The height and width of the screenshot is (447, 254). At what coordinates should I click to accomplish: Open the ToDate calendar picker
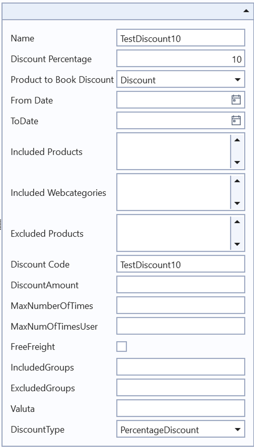[236, 121]
